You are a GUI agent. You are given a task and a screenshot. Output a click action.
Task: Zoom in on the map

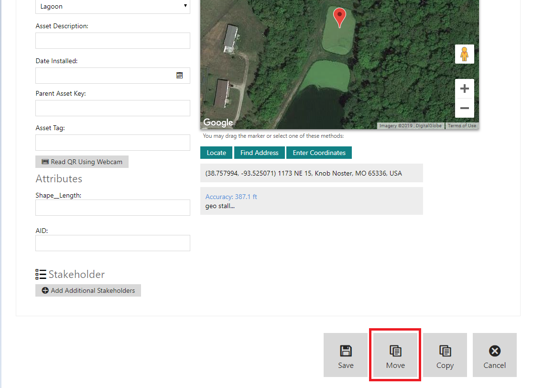pyautogui.click(x=464, y=89)
